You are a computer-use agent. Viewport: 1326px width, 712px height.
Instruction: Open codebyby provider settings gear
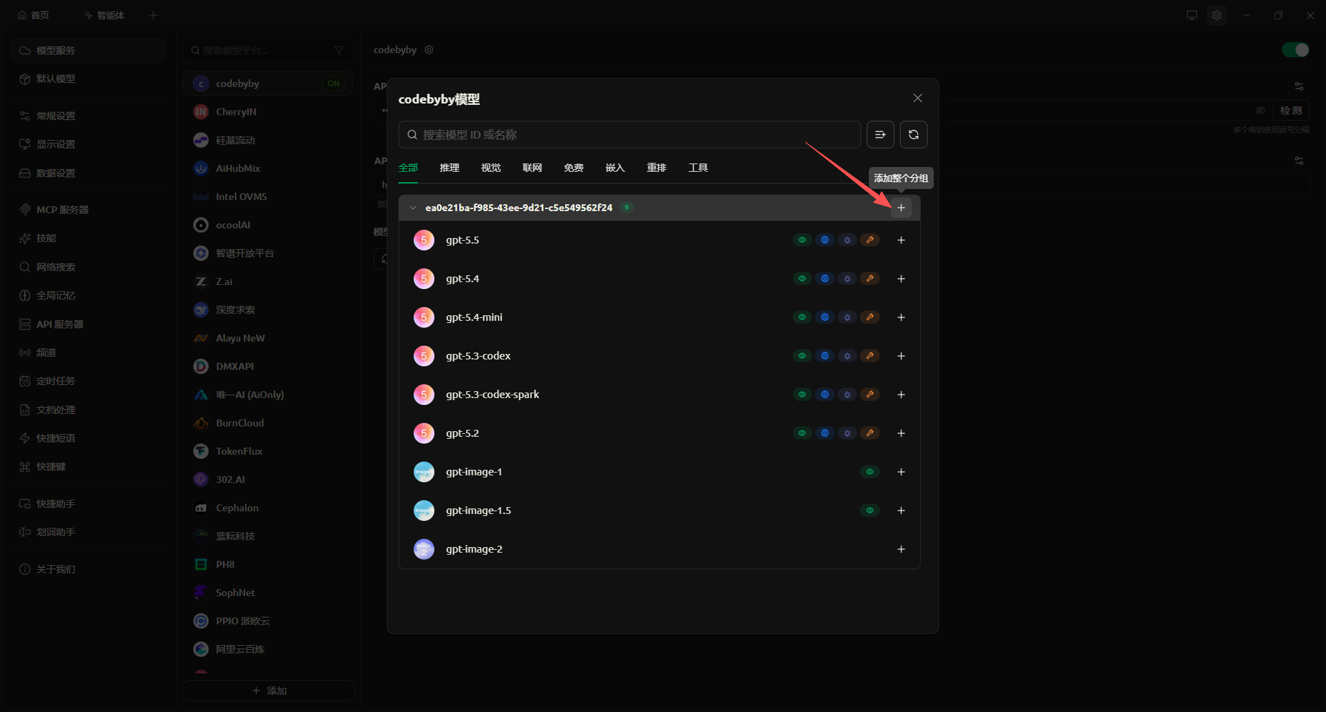429,50
